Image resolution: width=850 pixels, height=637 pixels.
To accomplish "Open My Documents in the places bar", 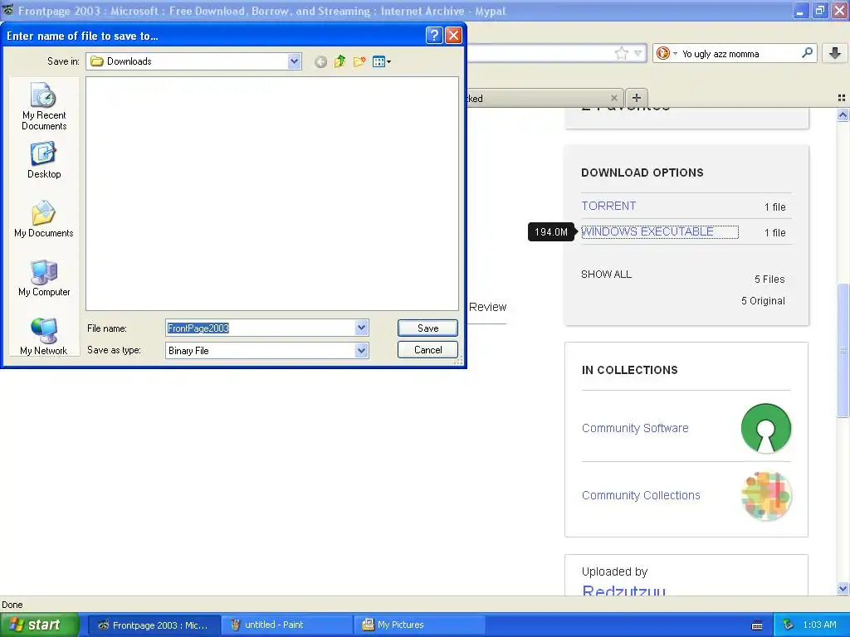I will [x=44, y=219].
